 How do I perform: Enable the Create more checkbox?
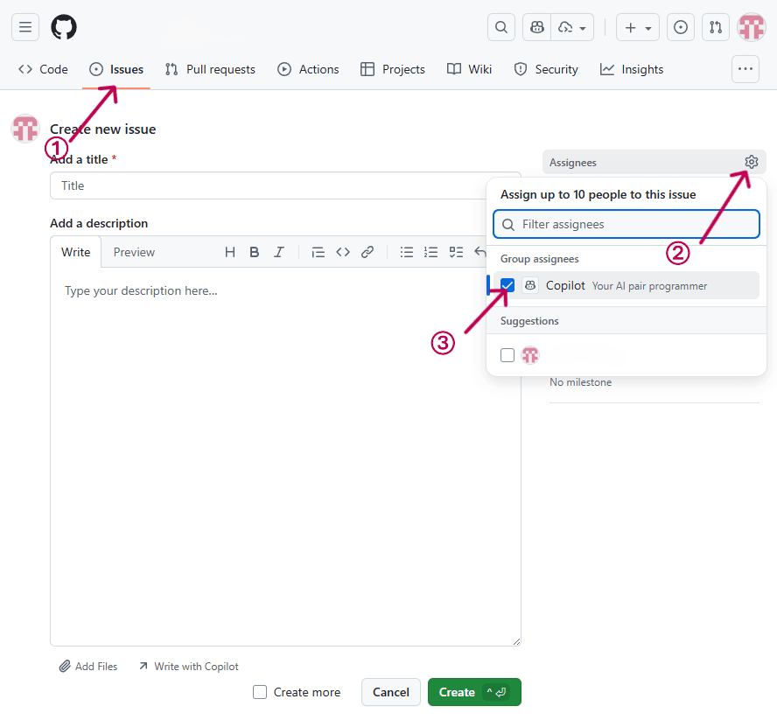(x=260, y=692)
